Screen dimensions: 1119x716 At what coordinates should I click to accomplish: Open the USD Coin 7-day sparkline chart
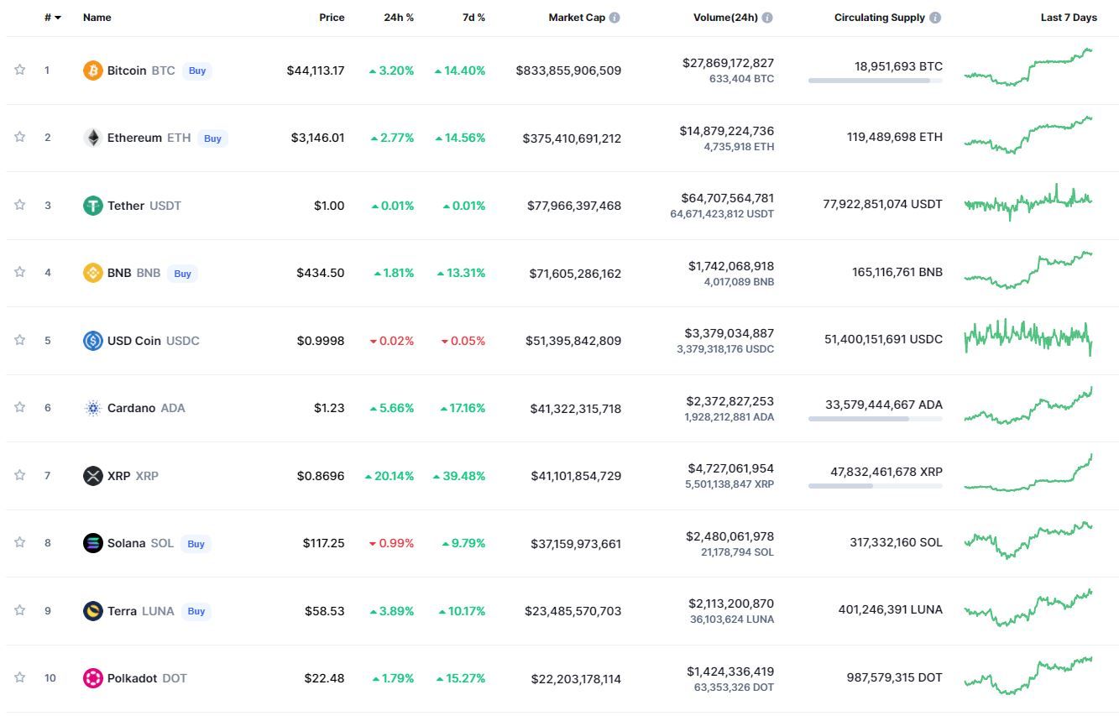coord(1028,337)
